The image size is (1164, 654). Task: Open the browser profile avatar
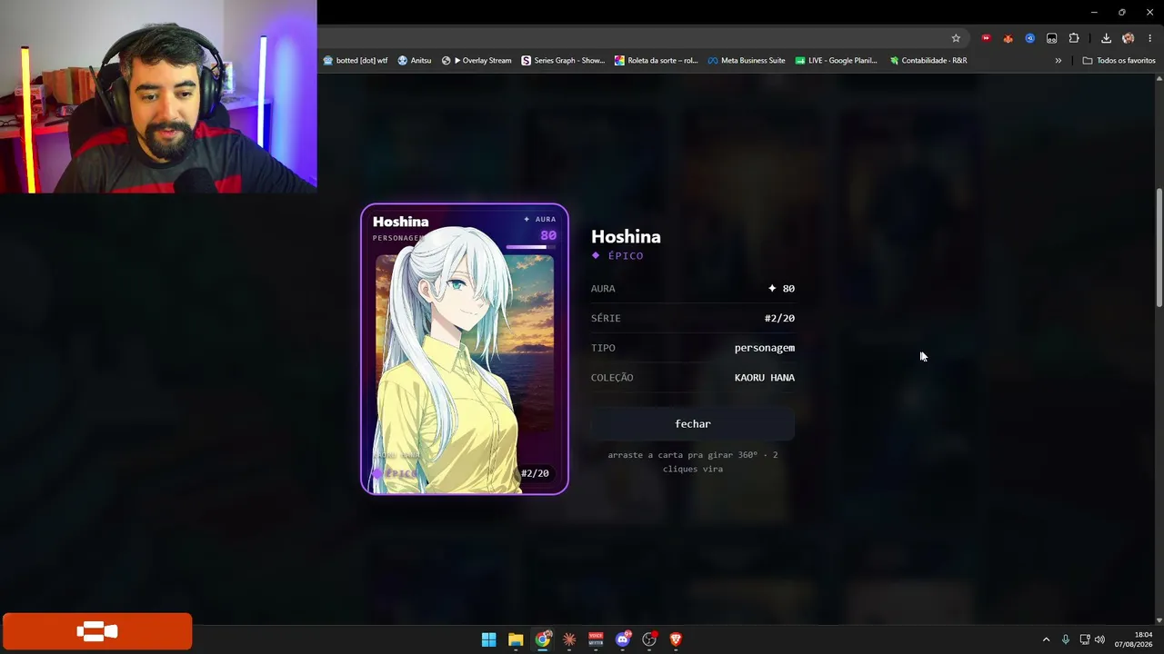(1128, 38)
